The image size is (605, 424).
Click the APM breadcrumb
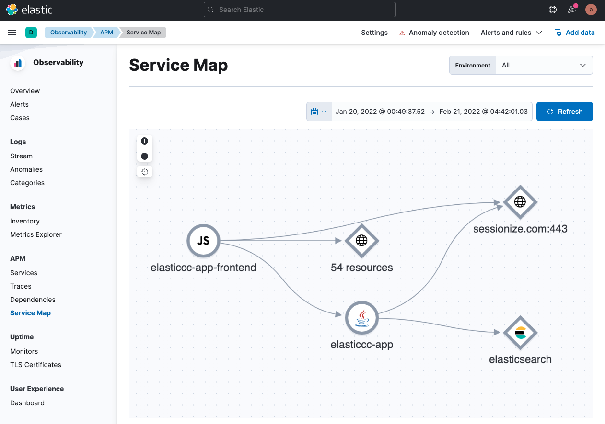[x=106, y=33]
